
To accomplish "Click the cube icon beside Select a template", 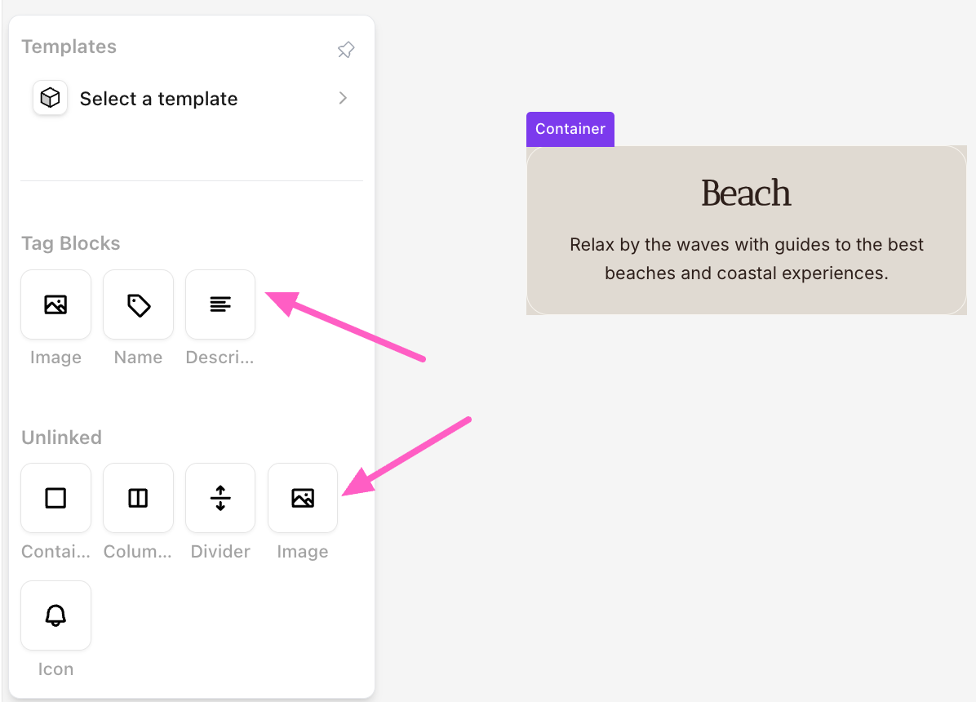I will (50, 99).
